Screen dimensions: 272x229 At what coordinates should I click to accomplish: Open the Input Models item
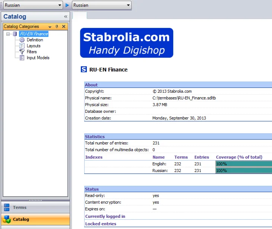[38, 58]
